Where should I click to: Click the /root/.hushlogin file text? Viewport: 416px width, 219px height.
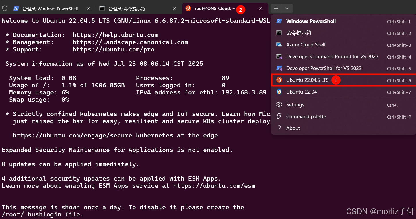click(x=42, y=214)
